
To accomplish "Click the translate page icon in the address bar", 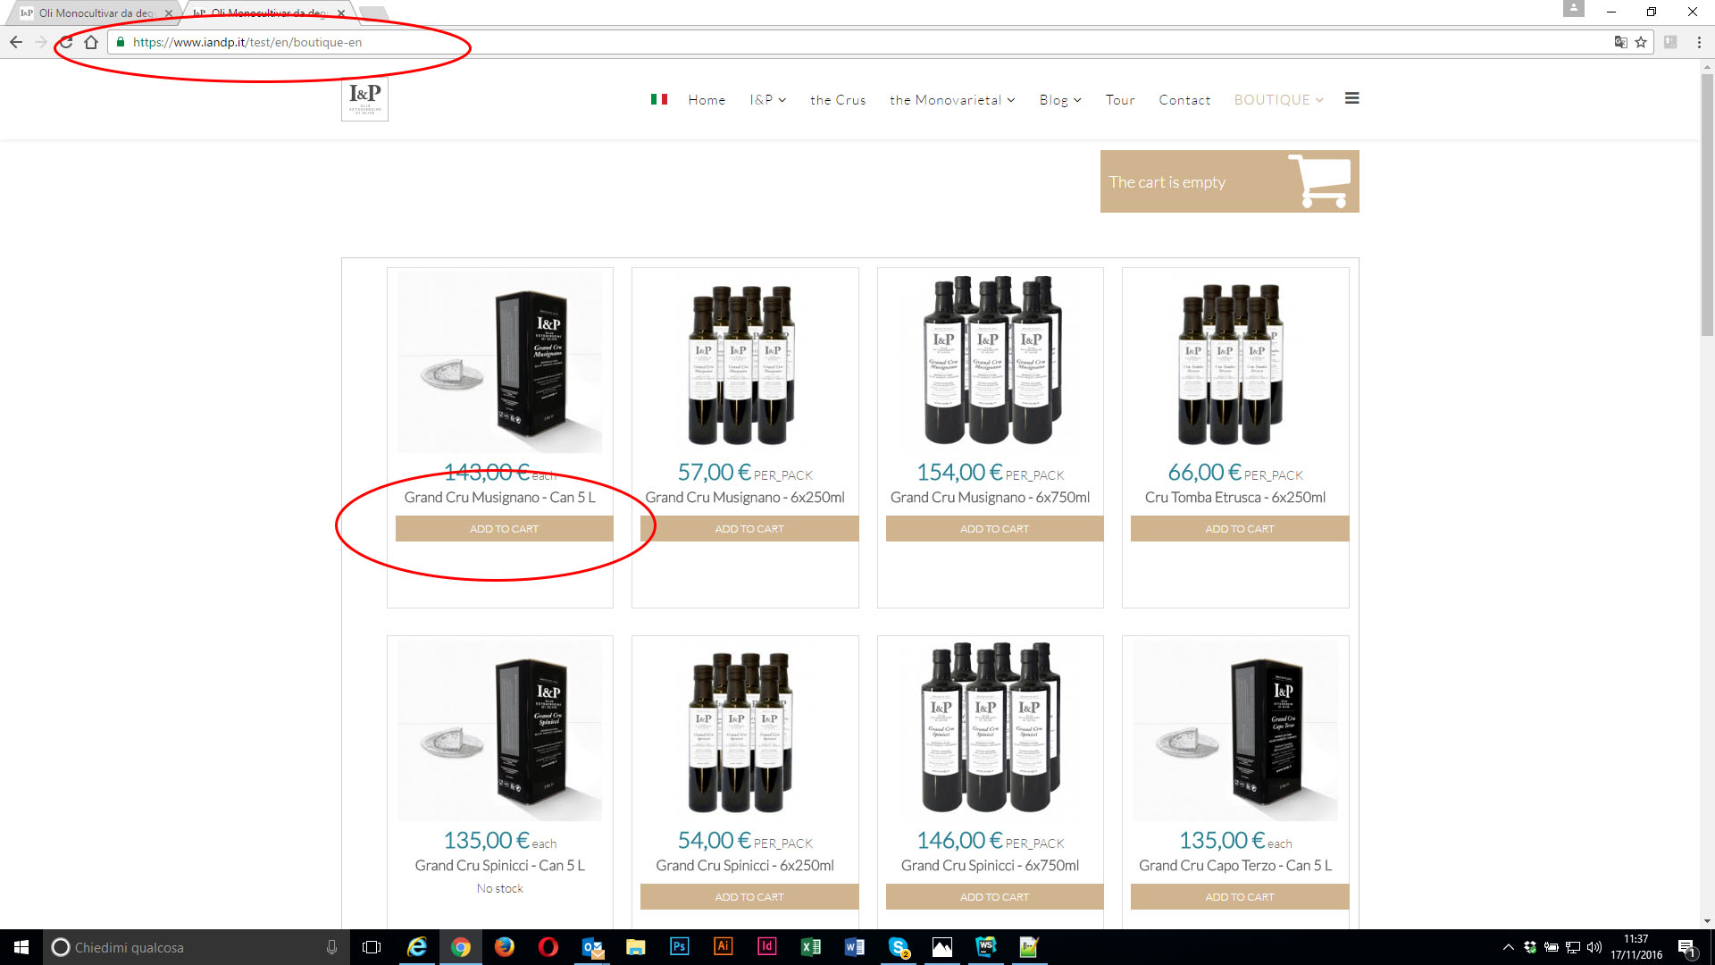I will coord(1620,42).
